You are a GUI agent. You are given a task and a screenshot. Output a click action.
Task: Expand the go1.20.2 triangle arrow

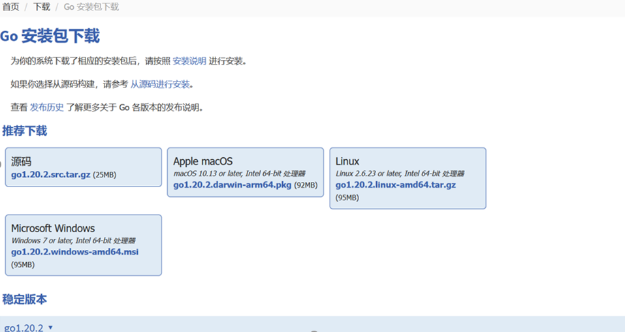50,327
